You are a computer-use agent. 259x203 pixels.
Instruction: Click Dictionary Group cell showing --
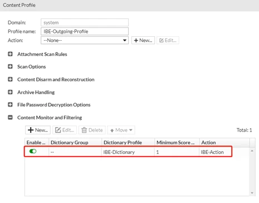coord(75,152)
